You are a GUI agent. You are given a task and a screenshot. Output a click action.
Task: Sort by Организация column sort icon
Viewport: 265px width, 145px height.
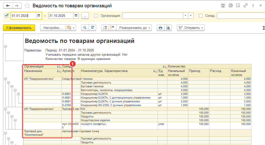tap(59, 66)
